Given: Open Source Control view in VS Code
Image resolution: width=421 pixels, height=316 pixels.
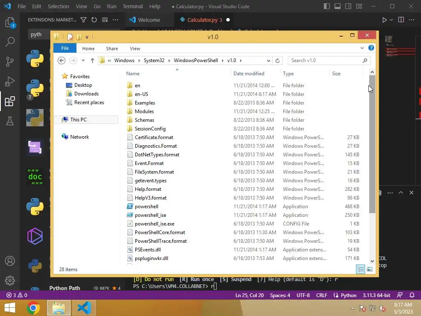Looking at the screenshot, I should [x=10, y=62].
